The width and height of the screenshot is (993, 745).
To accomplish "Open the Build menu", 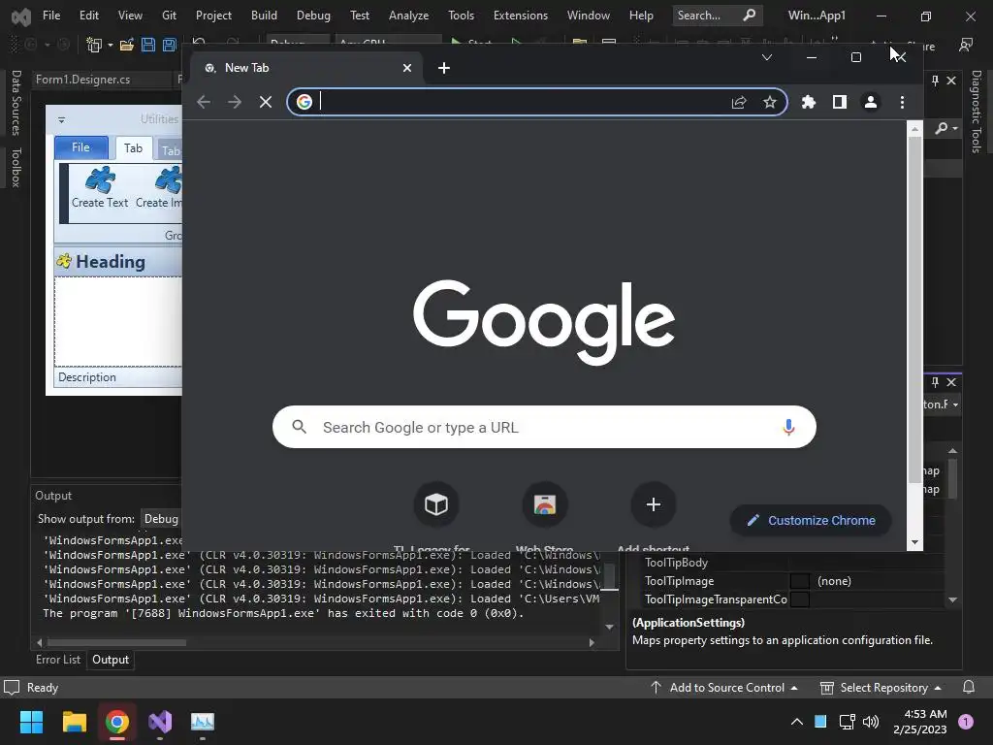I will 264,16.
